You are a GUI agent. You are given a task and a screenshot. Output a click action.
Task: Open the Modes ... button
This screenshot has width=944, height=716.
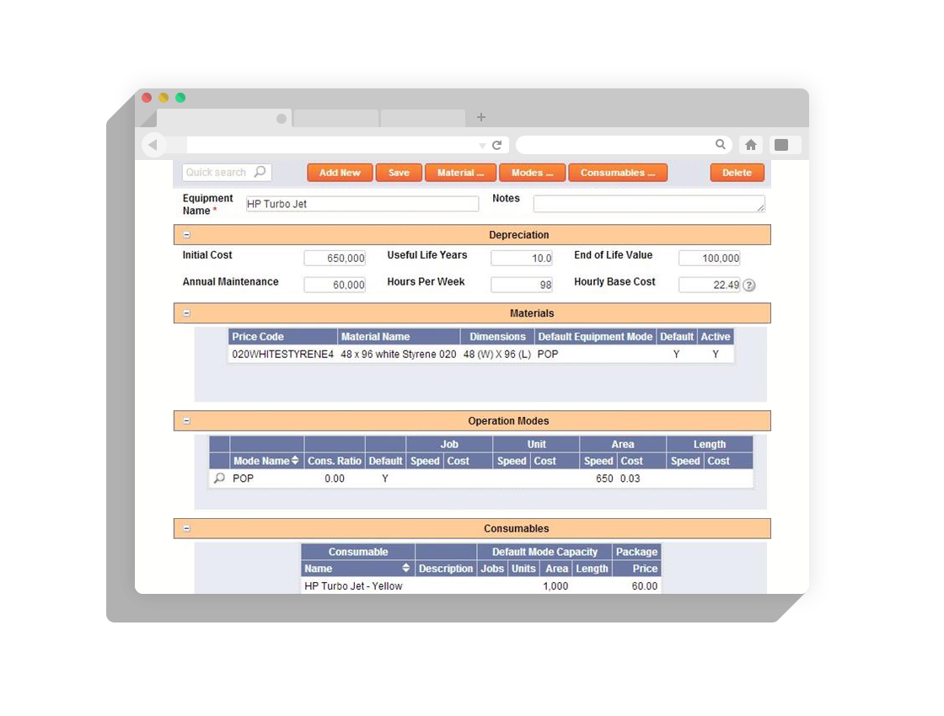(532, 173)
